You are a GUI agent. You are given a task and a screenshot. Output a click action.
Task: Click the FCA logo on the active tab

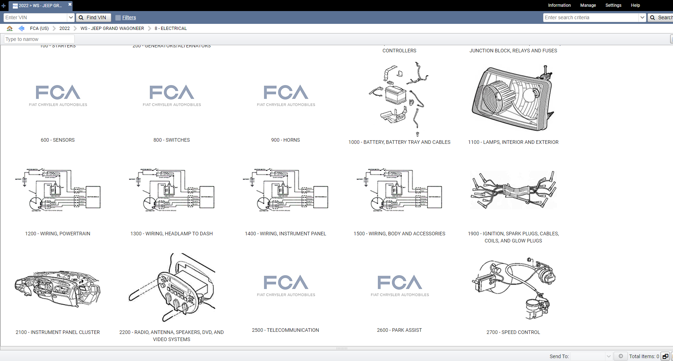tap(14, 5)
